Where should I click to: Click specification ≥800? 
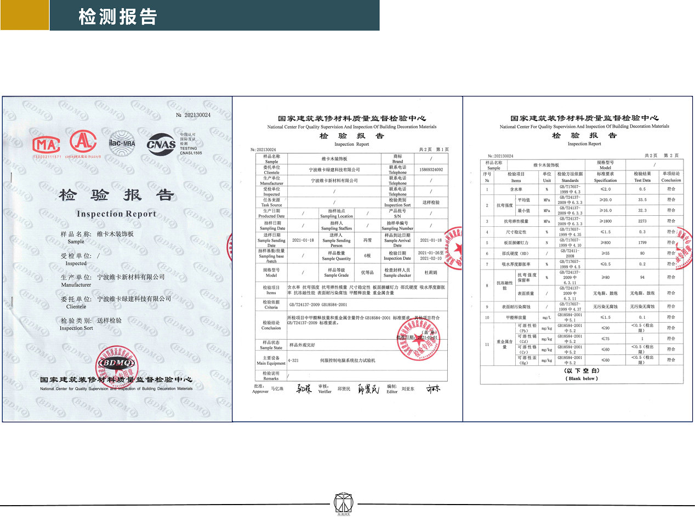(605, 242)
